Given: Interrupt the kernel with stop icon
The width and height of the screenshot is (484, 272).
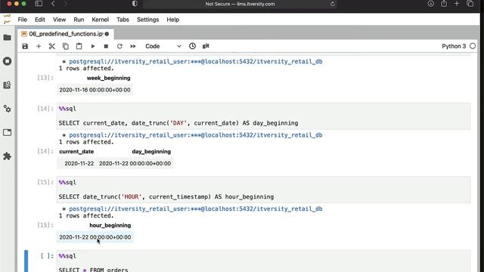Looking at the screenshot, I should (106, 46).
